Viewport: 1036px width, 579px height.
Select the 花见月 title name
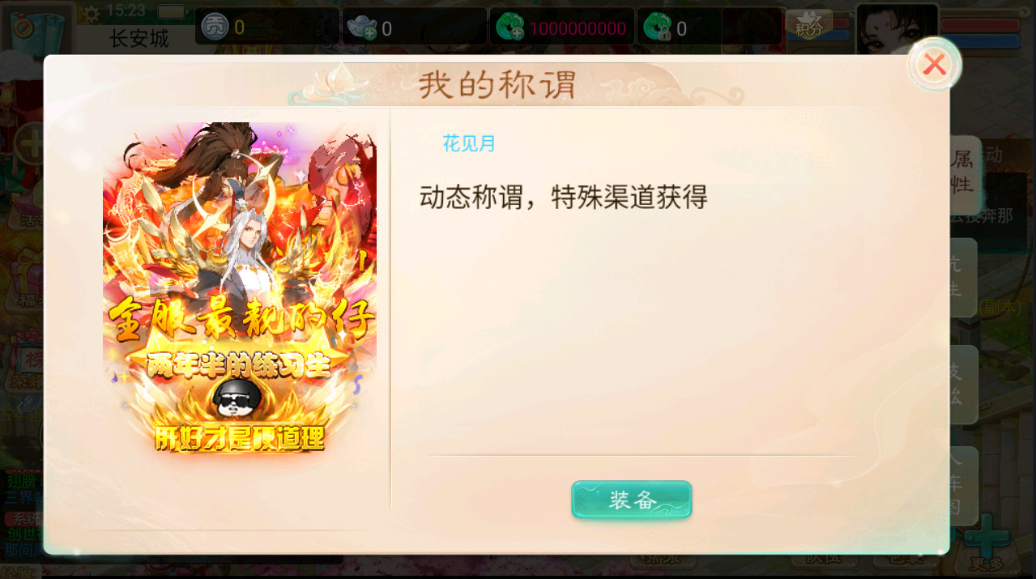coord(469,143)
